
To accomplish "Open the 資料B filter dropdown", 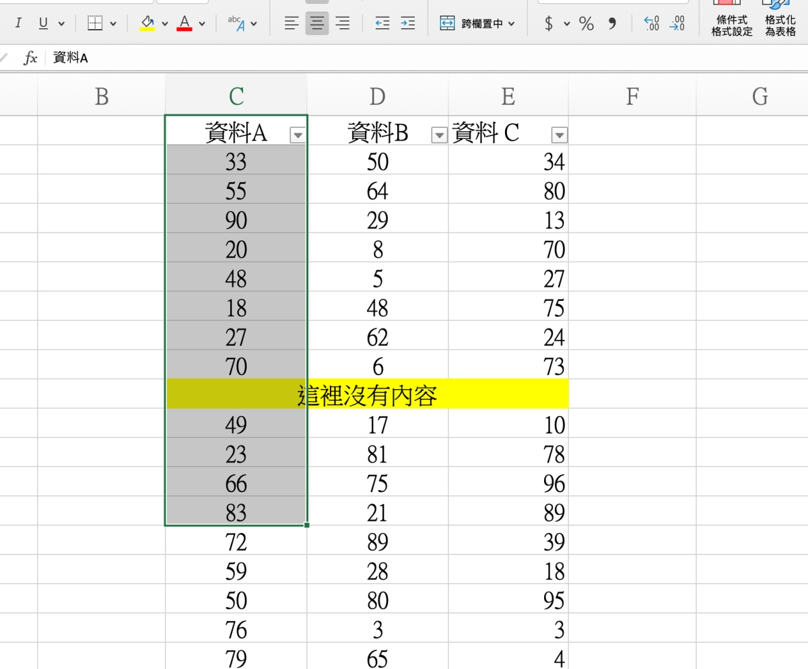I will [x=438, y=135].
